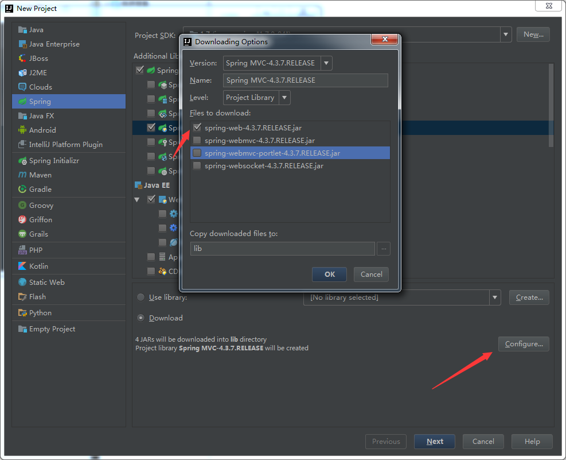
Task: Select Java Enterprise in project list
Action: (54, 44)
